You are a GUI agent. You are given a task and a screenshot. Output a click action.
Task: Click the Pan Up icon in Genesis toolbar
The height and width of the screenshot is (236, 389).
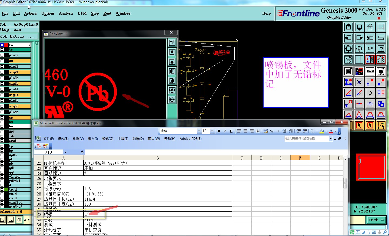(348, 27)
